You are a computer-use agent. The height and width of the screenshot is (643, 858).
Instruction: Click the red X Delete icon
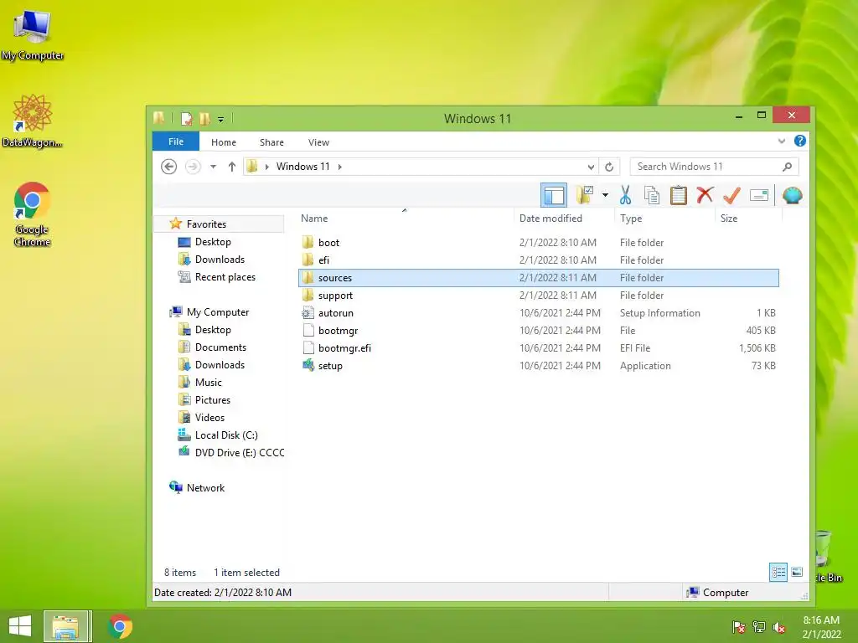click(x=706, y=194)
